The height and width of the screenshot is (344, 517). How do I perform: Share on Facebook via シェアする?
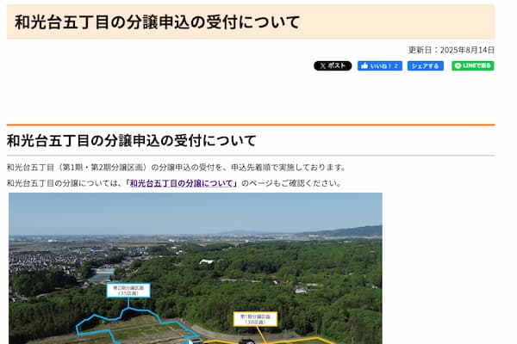tap(425, 66)
